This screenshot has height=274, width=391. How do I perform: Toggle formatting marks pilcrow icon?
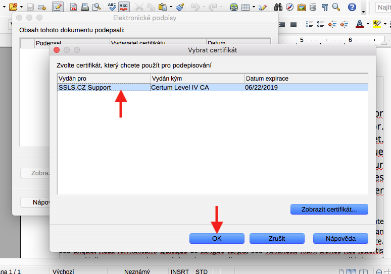[x=324, y=7]
